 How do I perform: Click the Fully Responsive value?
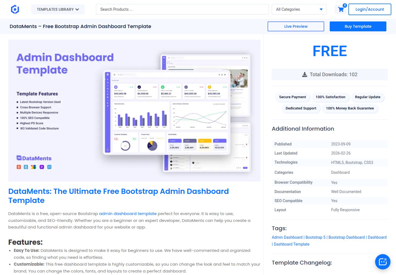345,210
